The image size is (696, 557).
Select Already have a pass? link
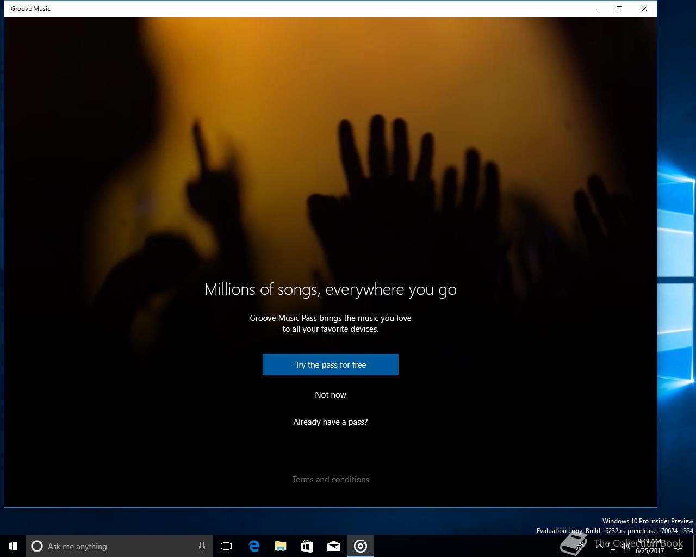coord(331,422)
